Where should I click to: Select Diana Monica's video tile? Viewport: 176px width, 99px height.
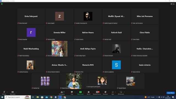(x=74, y=81)
